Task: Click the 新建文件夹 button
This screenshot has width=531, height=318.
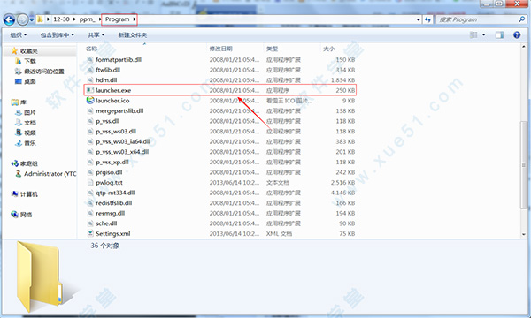Action: pos(133,34)
